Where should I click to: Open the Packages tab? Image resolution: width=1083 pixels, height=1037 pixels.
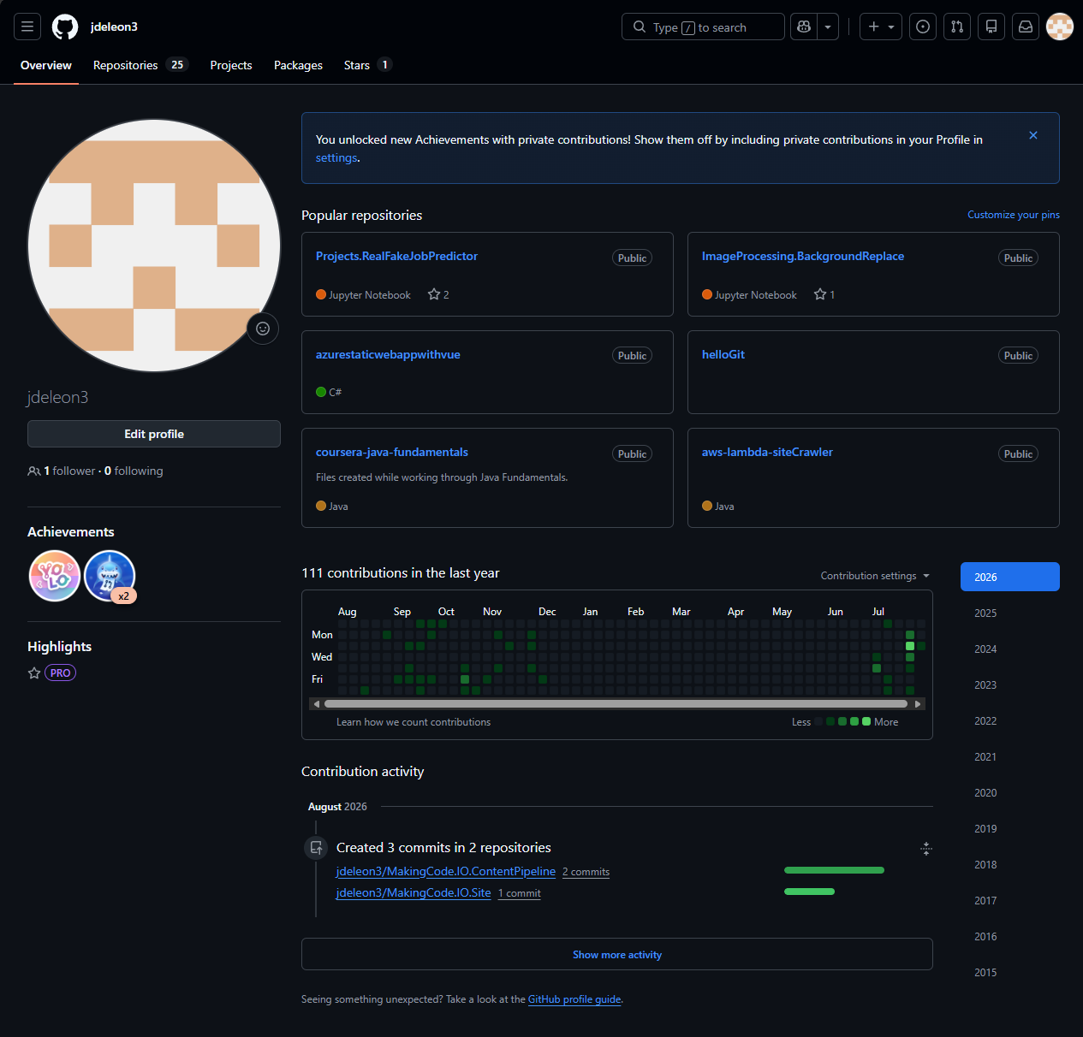click(298, 65)
